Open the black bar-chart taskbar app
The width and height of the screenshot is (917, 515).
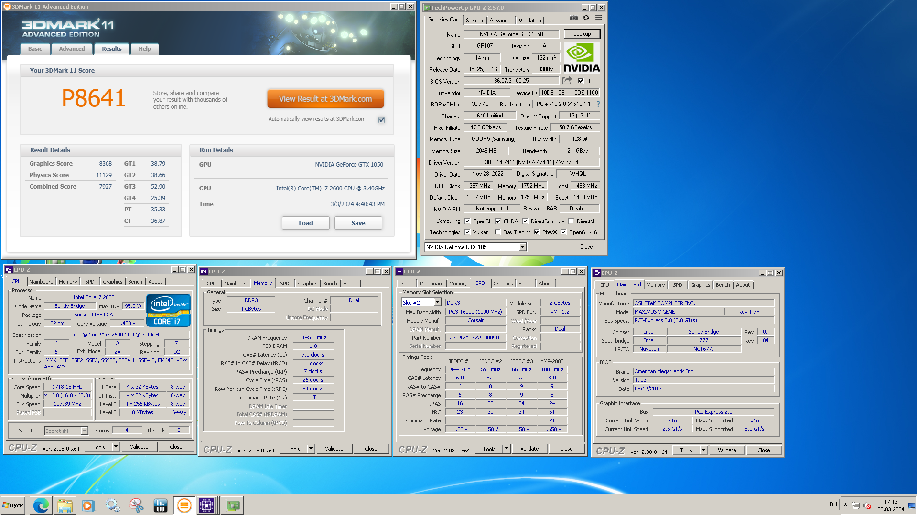coord(160,505)
